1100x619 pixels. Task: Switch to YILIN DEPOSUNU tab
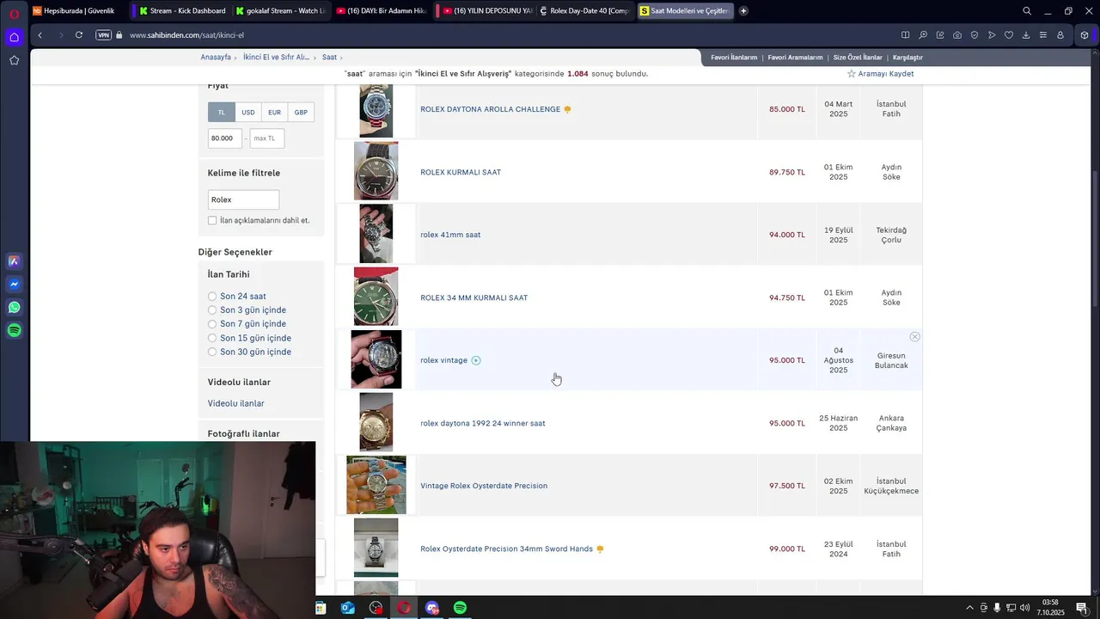[x=486, y=11]
